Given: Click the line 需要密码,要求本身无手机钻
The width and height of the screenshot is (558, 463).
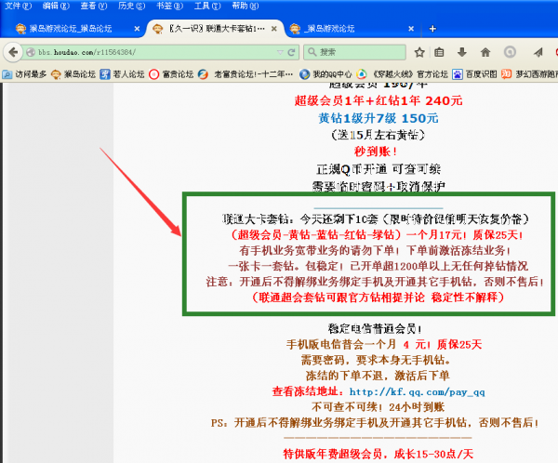Looking at the screenshot, I should click(376, 360).
